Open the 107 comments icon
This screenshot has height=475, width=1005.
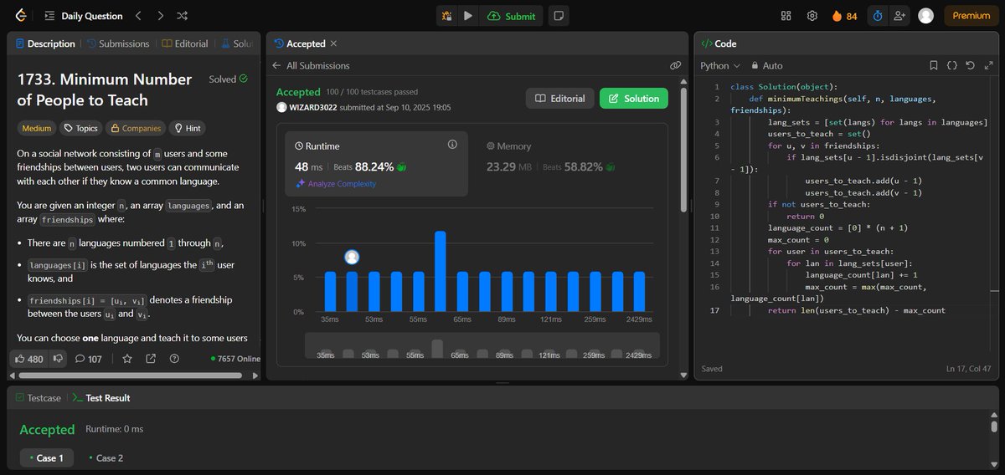pyautogui.click(x=88, y=359)
